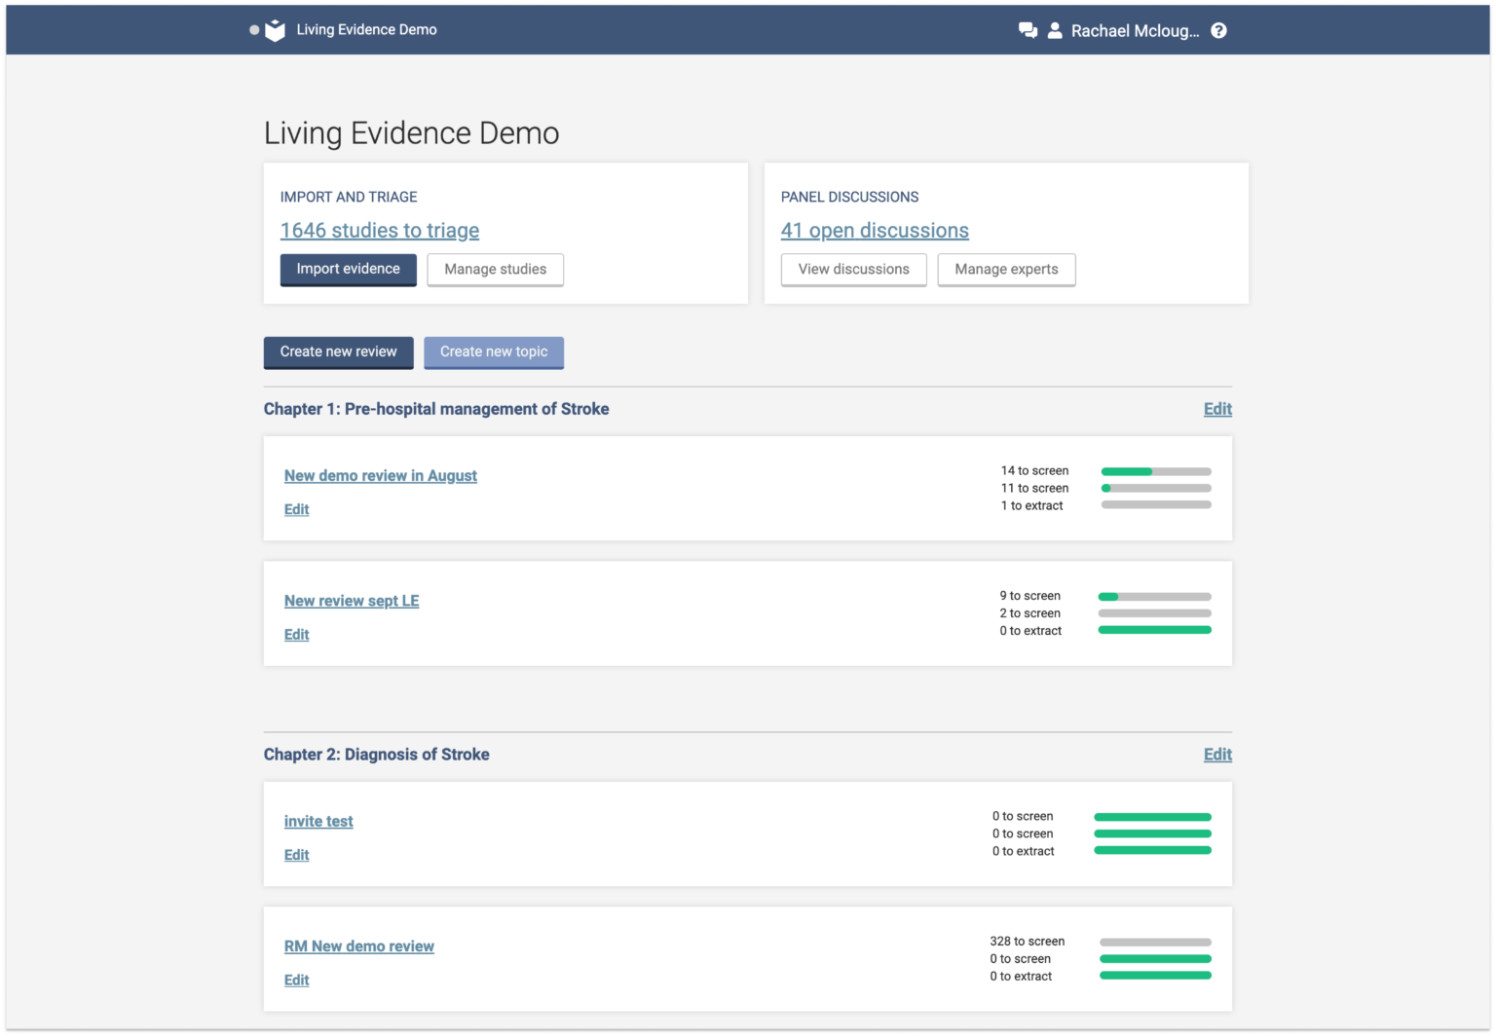
Task: Open the discussions chat bubble icon
Action: pyautogui.click(x=1028, y=30)
